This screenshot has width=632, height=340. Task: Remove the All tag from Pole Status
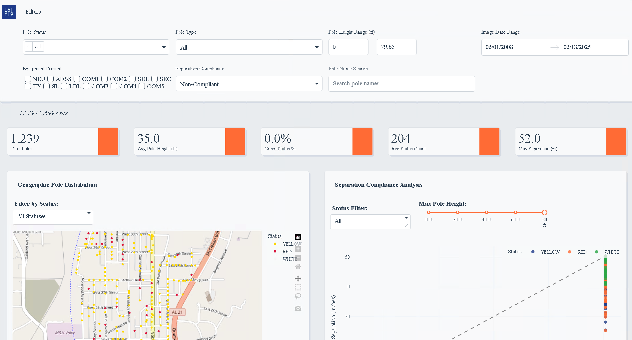pyautogui.click(x=29, y=46)
